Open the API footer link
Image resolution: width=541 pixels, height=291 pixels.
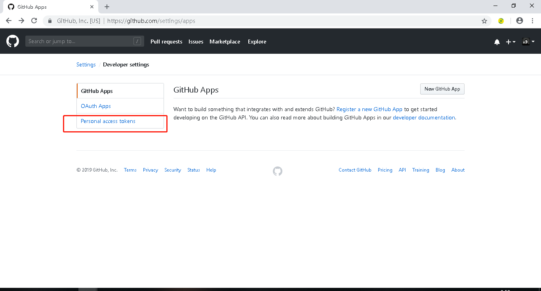pos(402,170)
